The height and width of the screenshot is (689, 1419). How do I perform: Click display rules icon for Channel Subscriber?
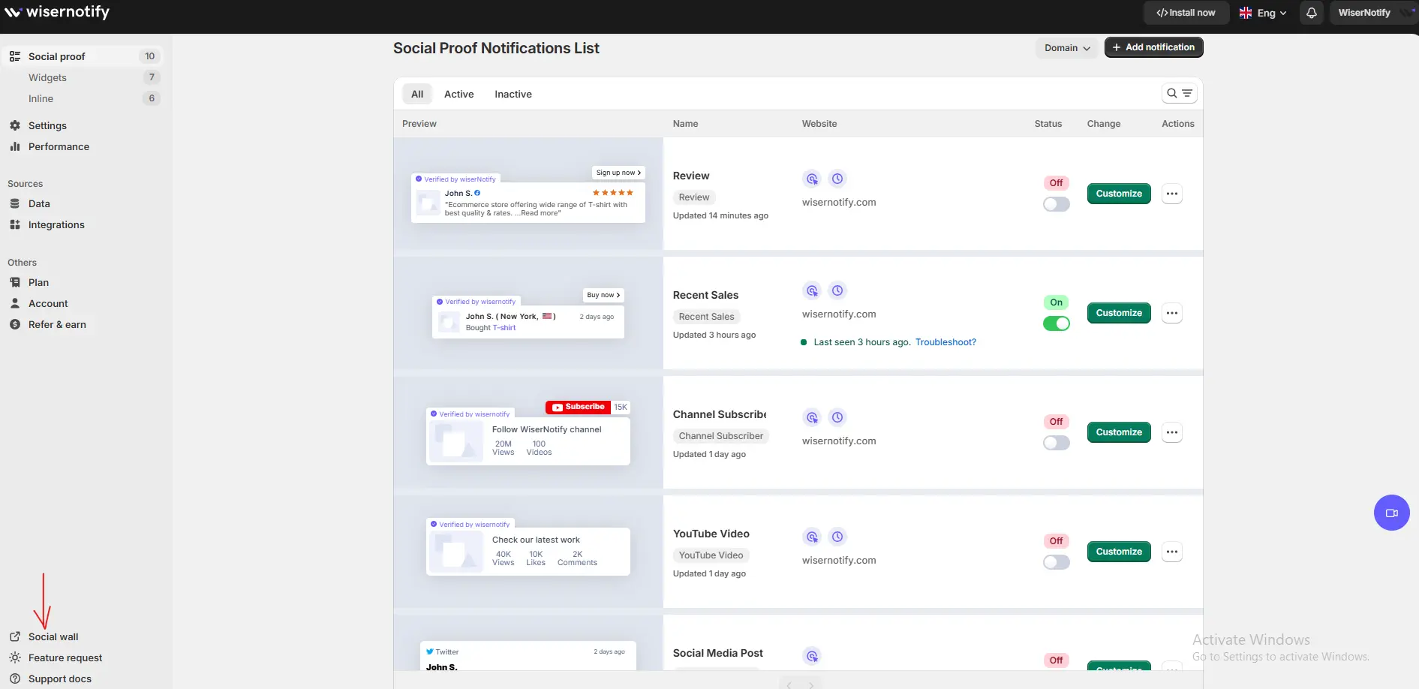point(812,417)
